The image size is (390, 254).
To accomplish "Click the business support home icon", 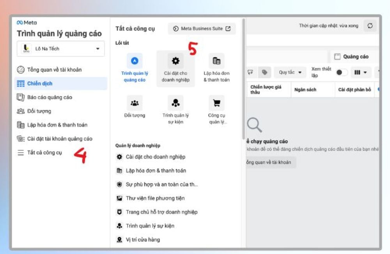I will [x=120, y=212].
